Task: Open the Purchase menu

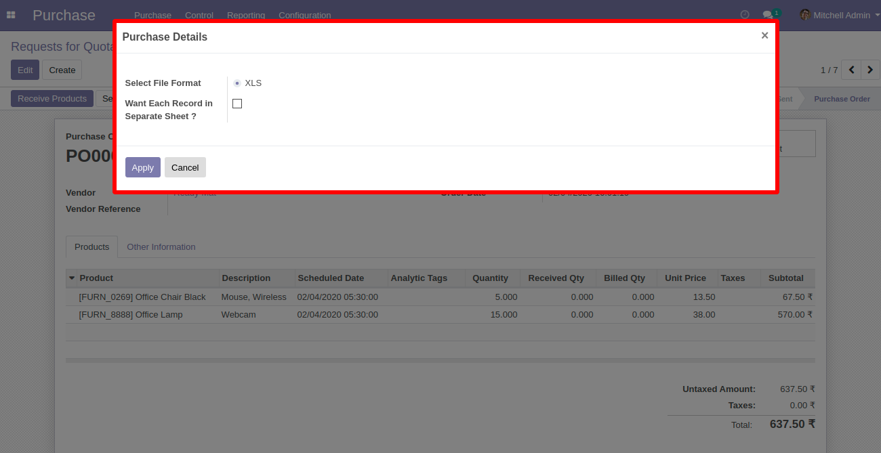Action: pos(152,15)
